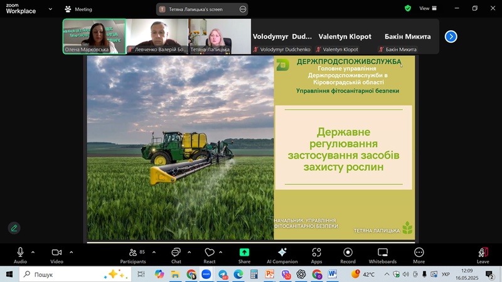This screenshot has width=502, height=282.
Task: Toggle the Video camera button
Action: (x=56, y=252)
